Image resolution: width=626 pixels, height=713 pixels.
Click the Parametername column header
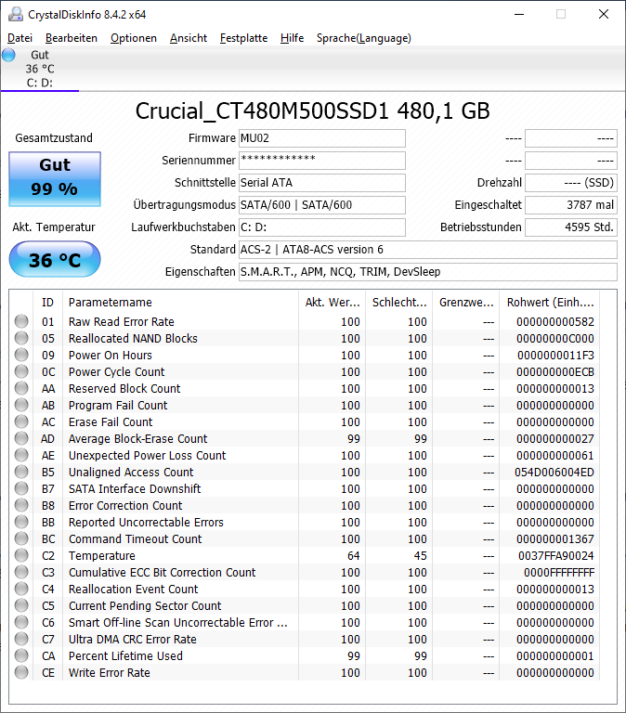pyautogui.click(x=180, y=303)
